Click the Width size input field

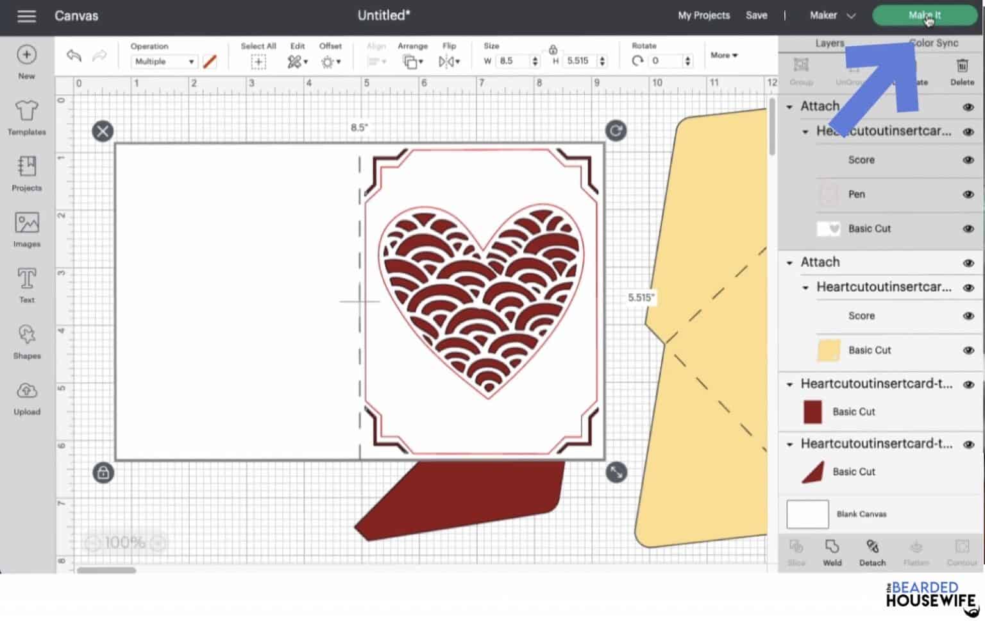click(x=513, y=60)
